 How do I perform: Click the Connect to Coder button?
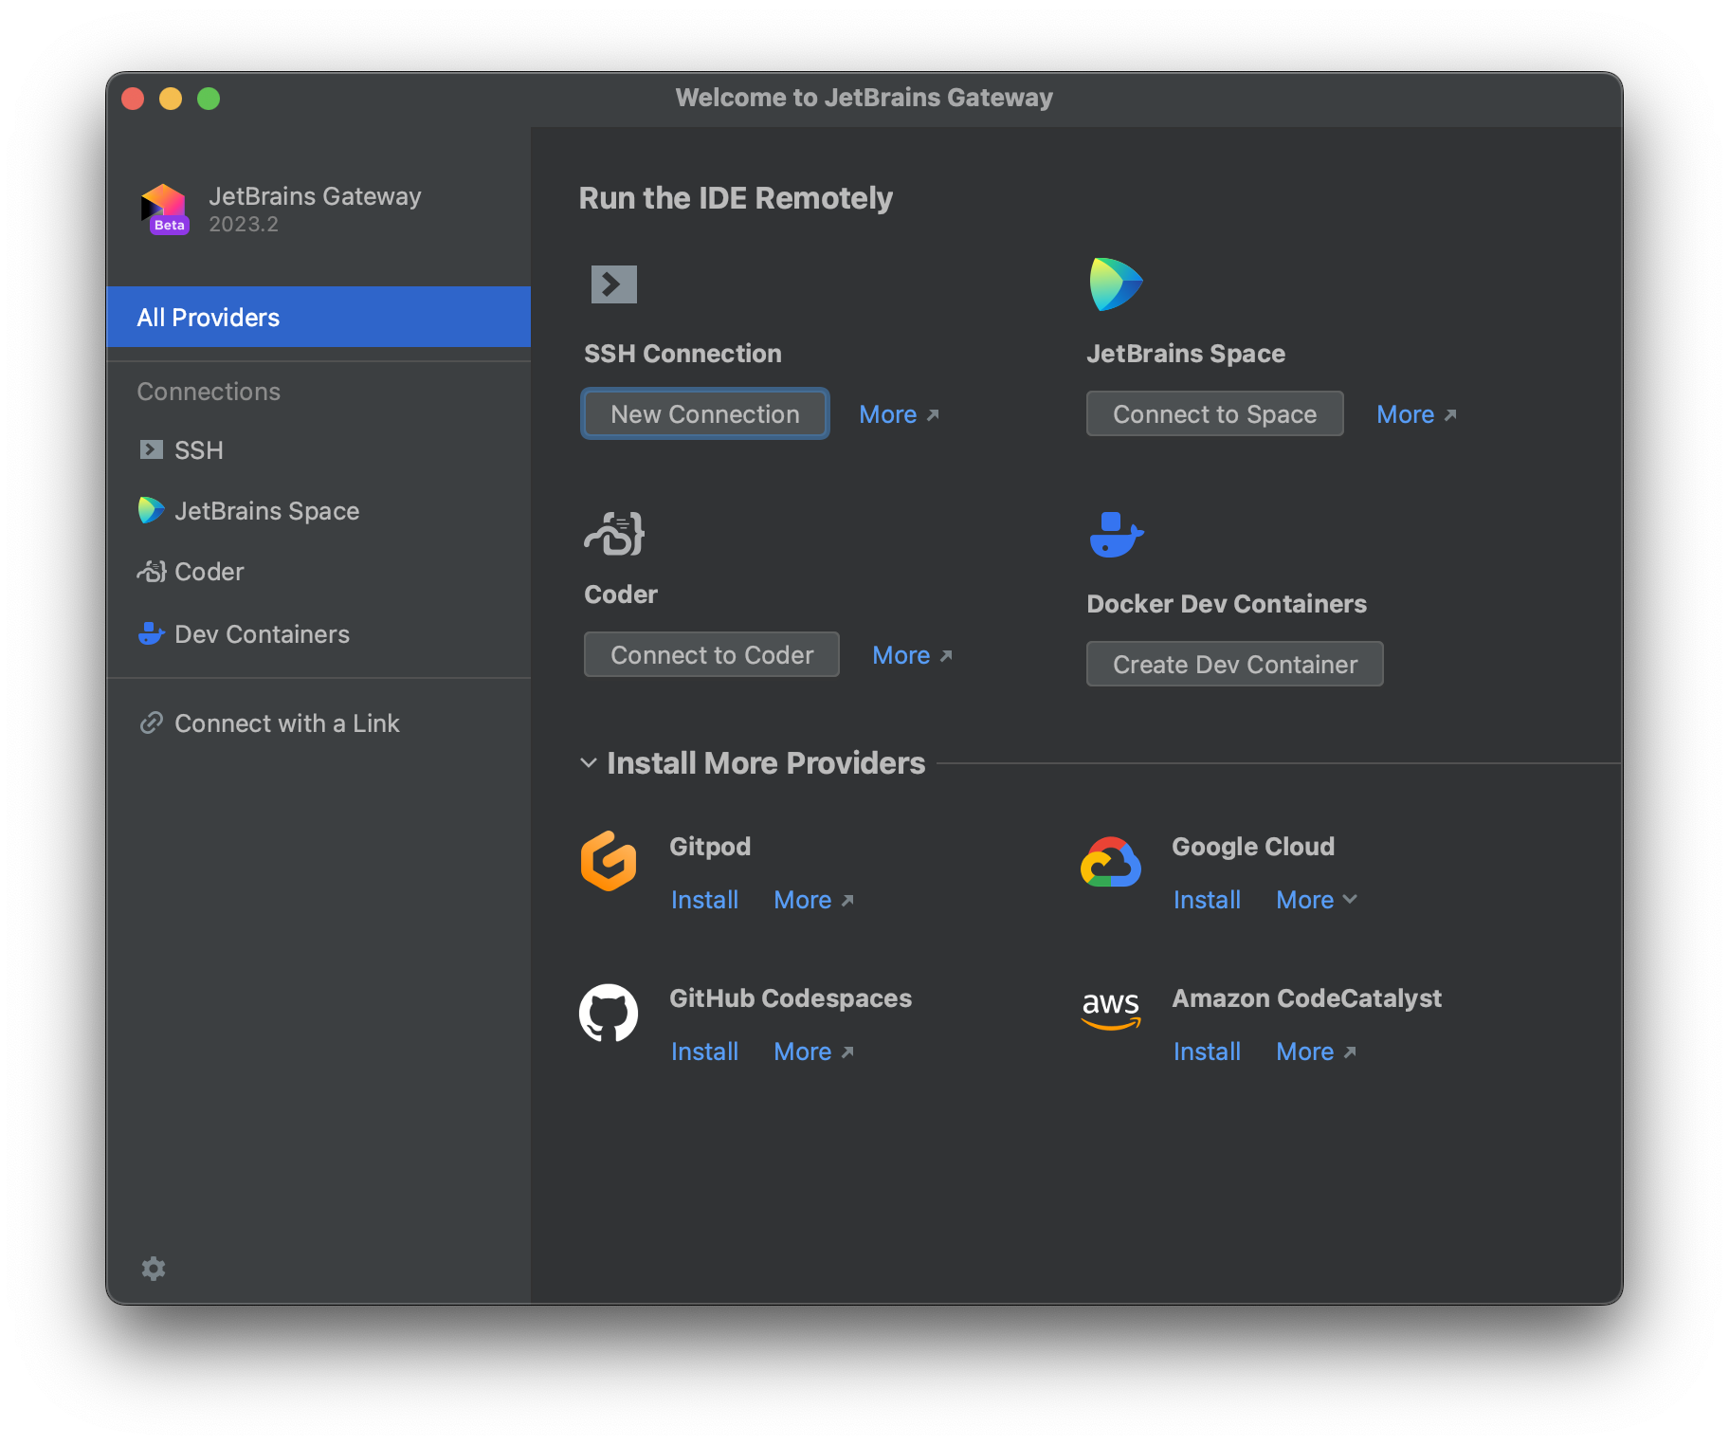pyautogui.click(x=712, y=654)
